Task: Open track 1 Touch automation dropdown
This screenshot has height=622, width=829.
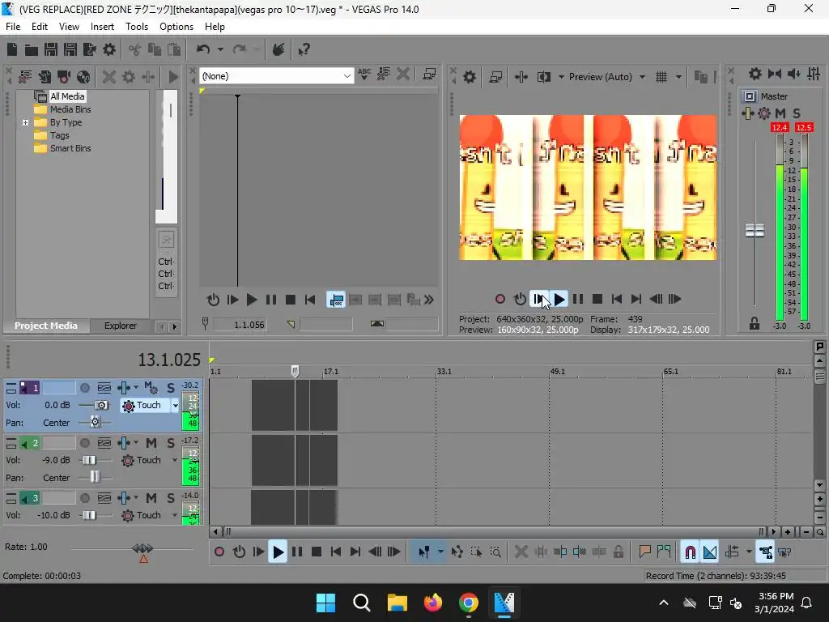Action: [175, 406]
